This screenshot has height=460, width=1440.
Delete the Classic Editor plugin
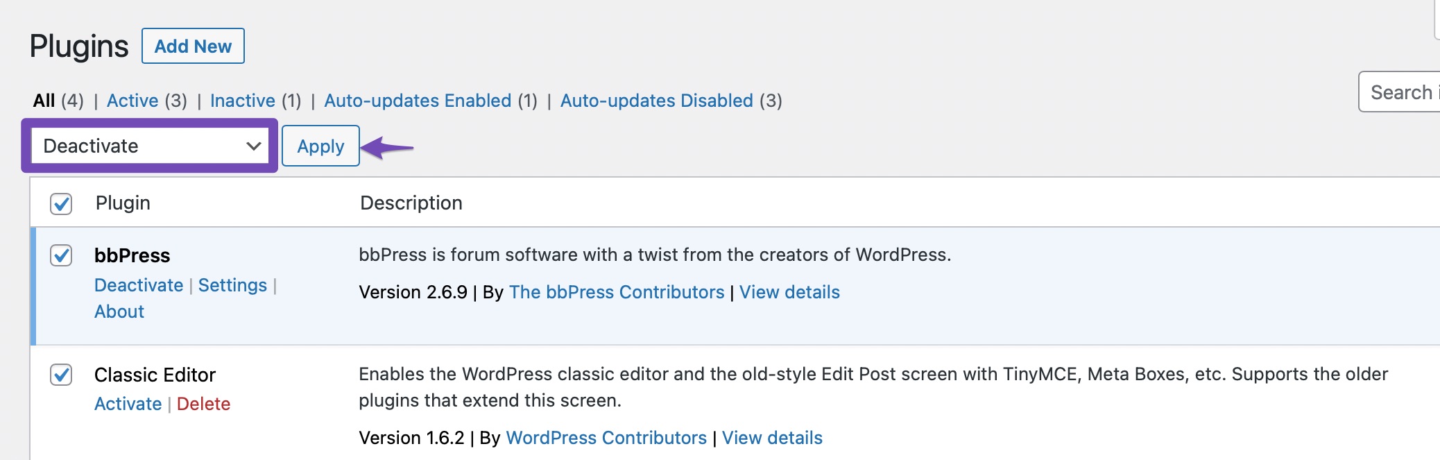point(203,404)
